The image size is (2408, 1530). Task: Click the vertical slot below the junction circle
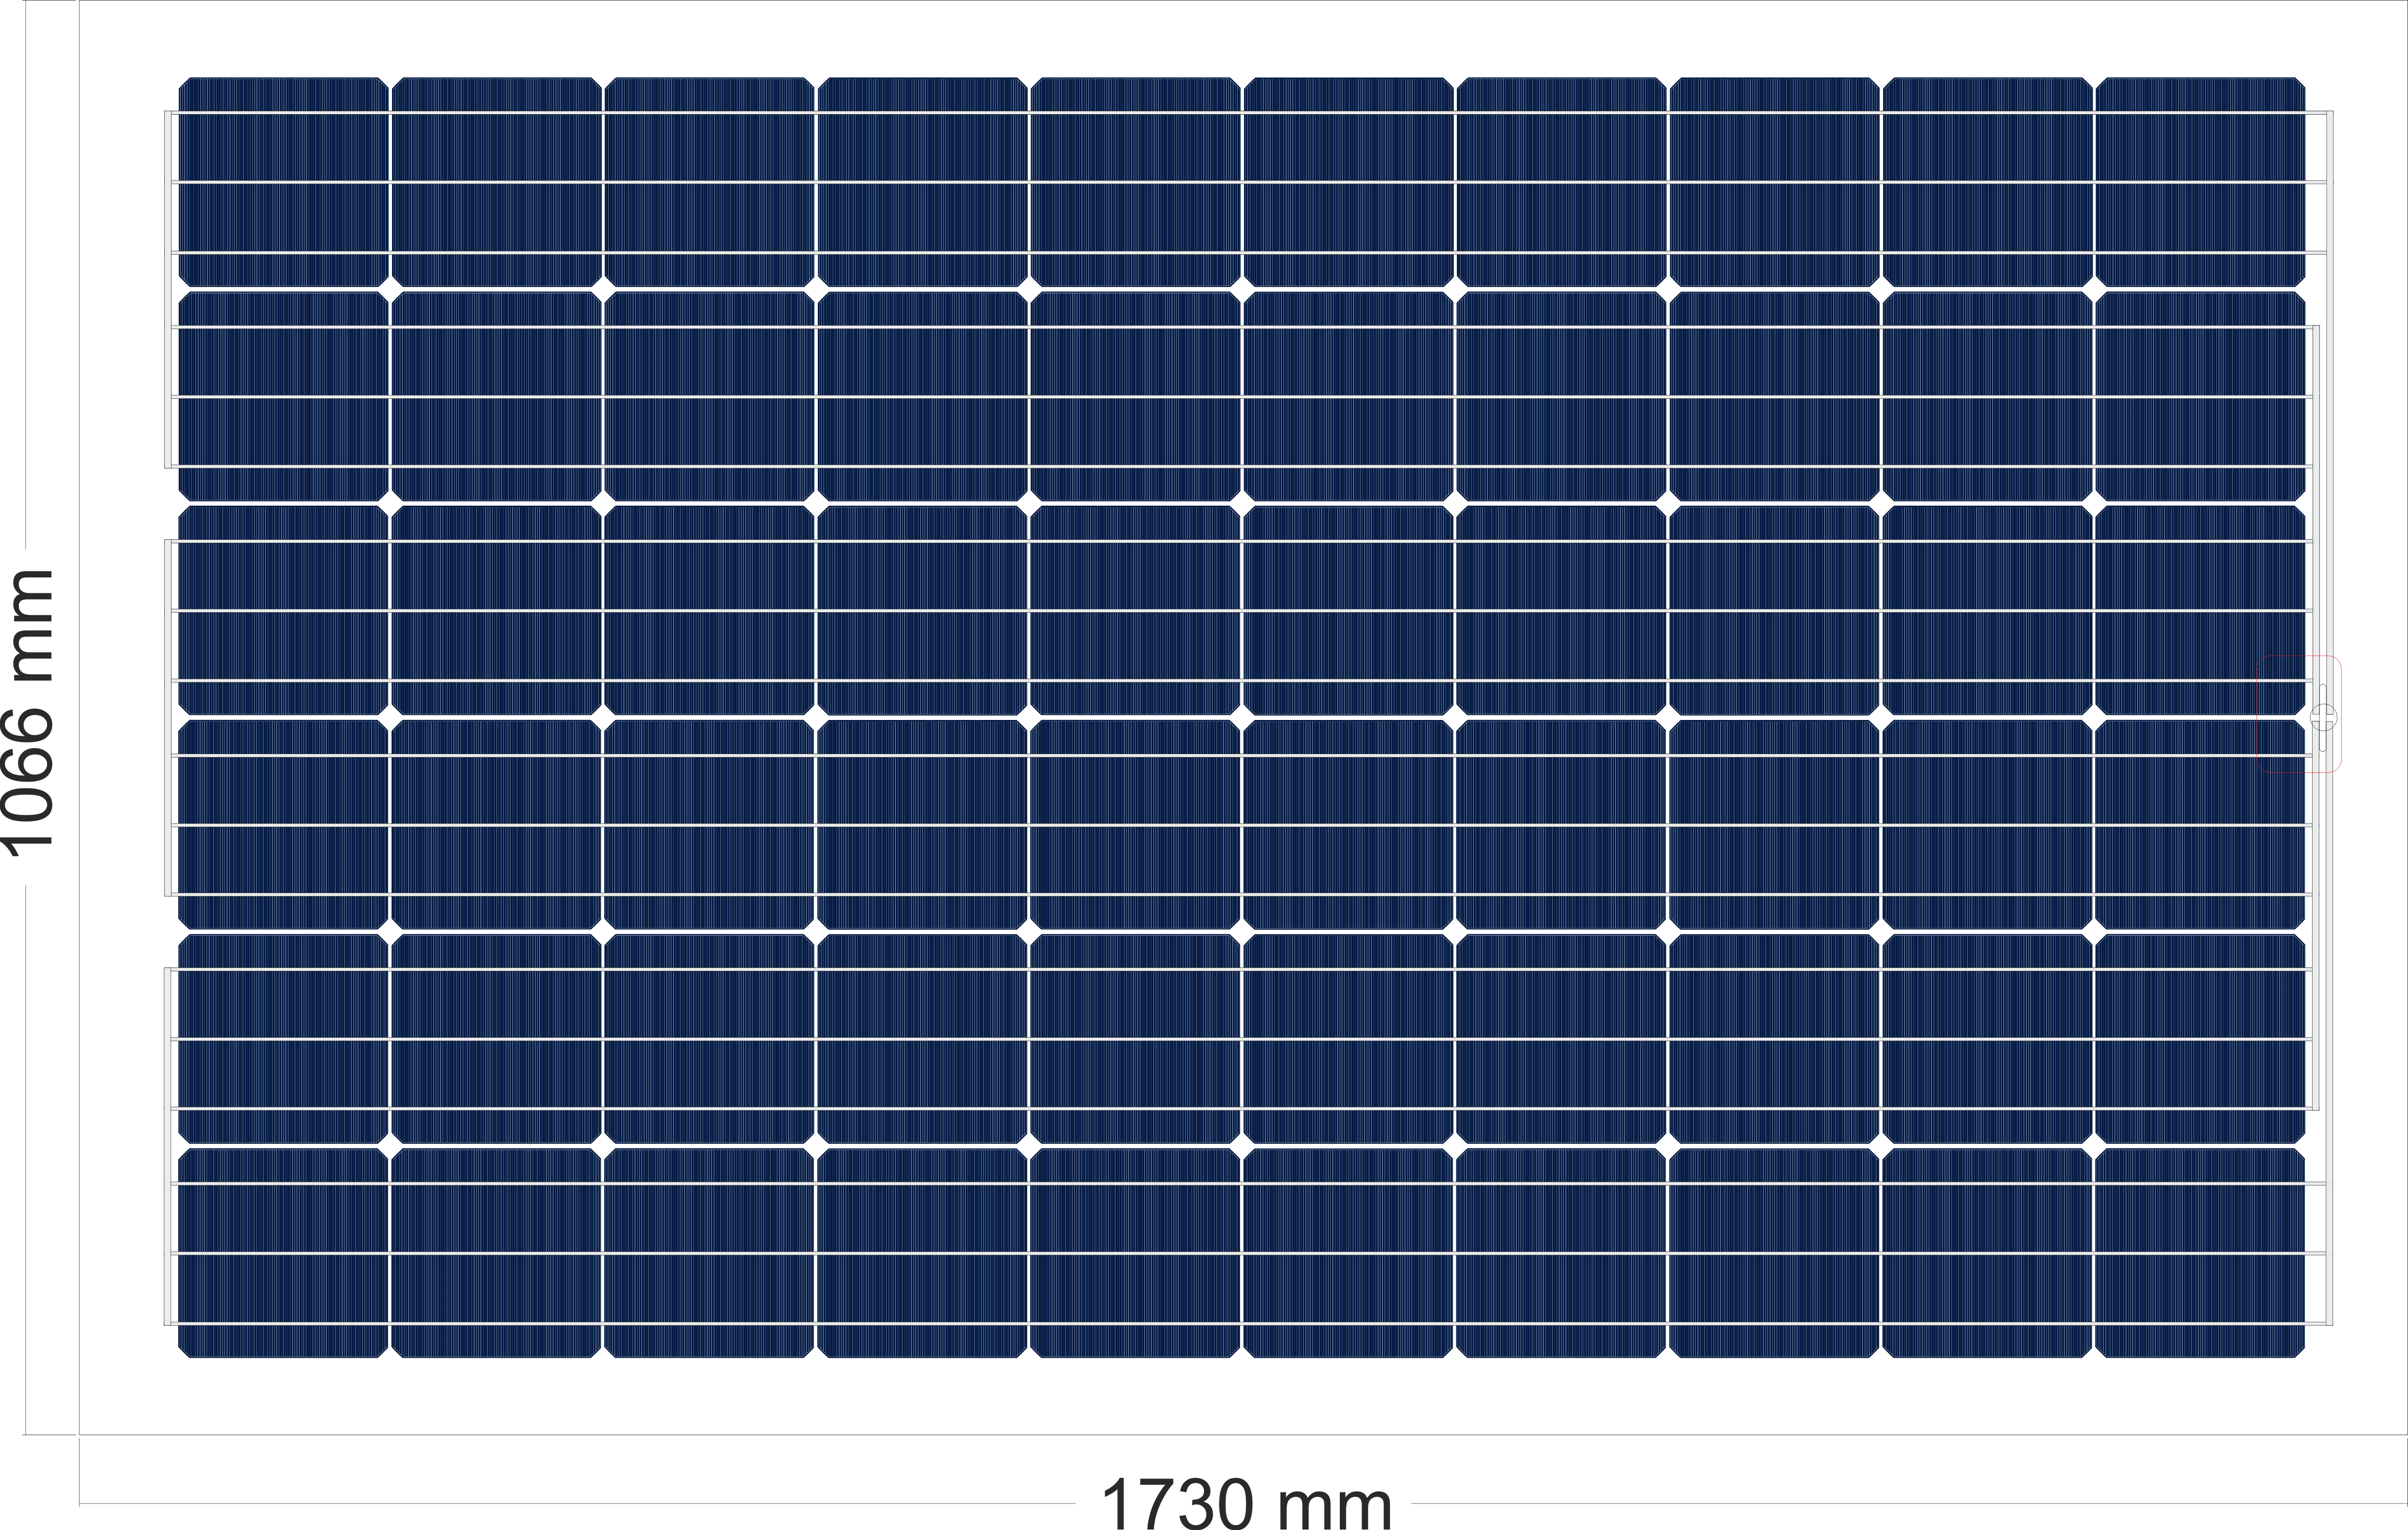[2323, 741]
